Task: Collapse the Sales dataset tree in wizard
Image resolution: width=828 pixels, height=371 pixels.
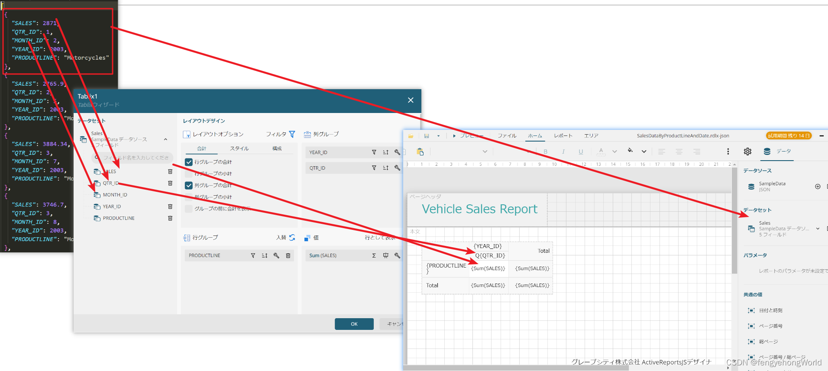Action: [x=165, y=139]
